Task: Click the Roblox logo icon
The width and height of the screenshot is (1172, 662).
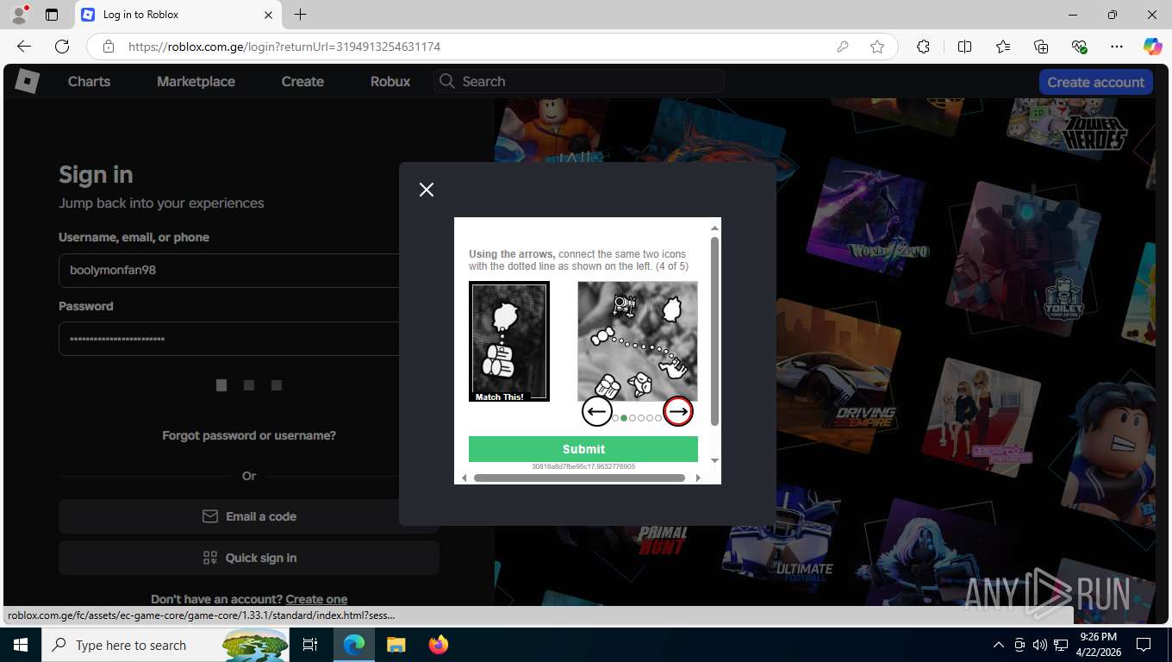Action: coord(28,81)
